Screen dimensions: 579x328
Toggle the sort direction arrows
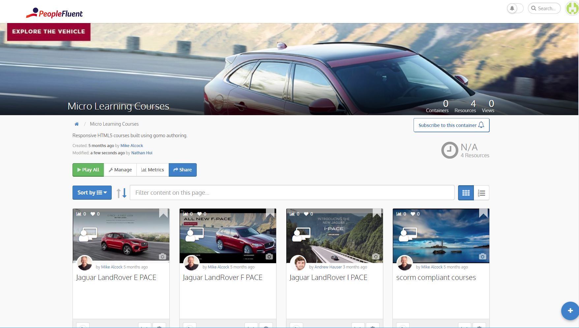click(121, 193)
